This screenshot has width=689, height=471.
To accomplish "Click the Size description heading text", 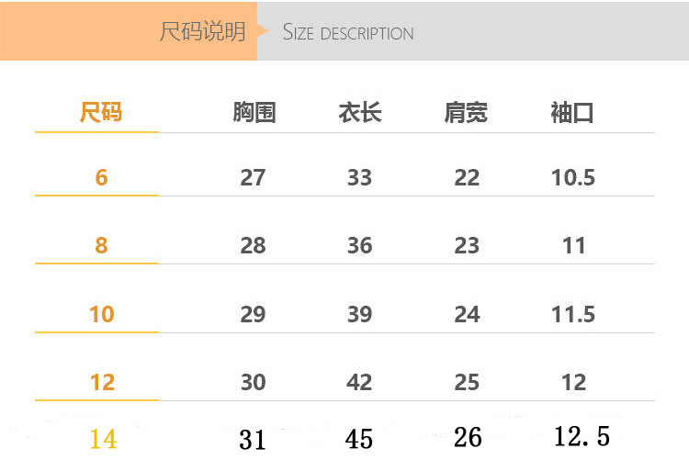I will click(348, 33).
